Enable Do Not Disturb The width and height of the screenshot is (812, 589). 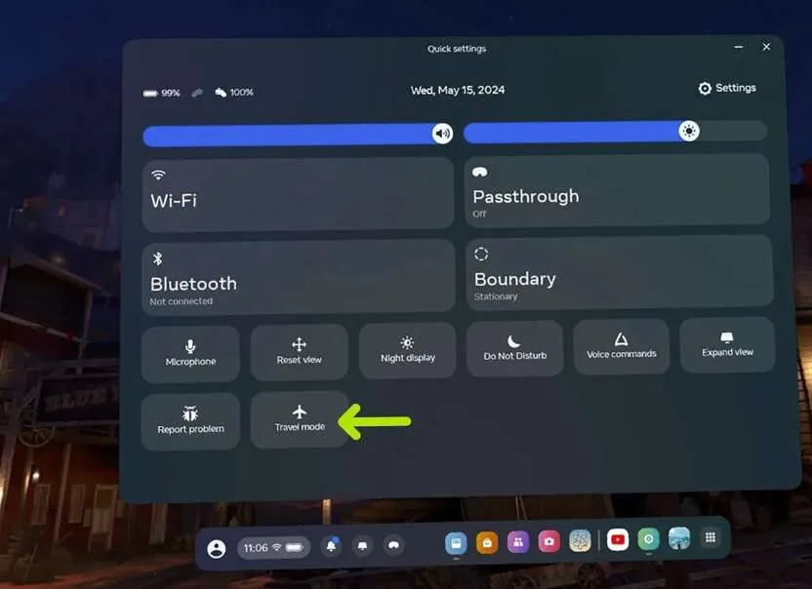pyautogui.click(x=514, y=348)
